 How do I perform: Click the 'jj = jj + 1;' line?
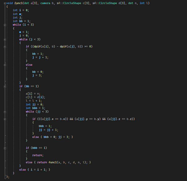pyautogui.click(x=49, y=130)
